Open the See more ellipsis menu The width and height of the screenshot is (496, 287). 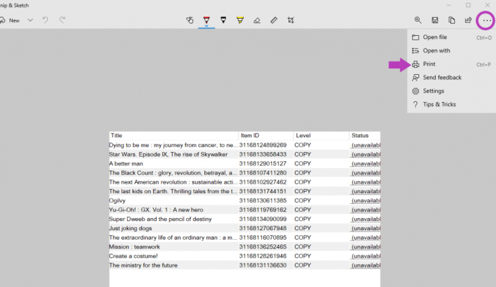pyautogui.click(x=487, y=20)
